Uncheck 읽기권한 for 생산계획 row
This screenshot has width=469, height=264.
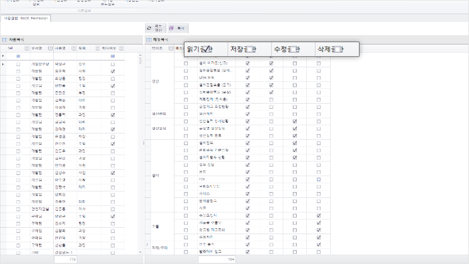coord(248,114)
